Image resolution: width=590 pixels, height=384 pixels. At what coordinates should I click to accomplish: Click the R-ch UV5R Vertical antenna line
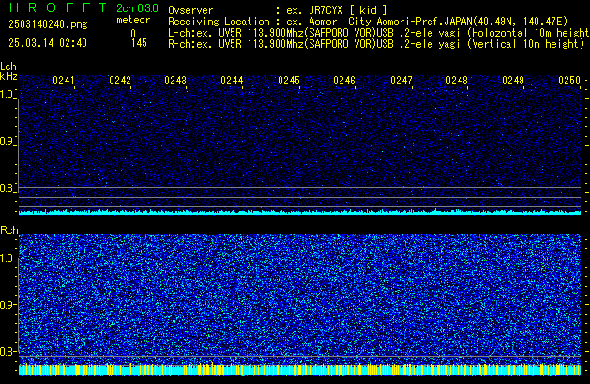pos(376,44)
